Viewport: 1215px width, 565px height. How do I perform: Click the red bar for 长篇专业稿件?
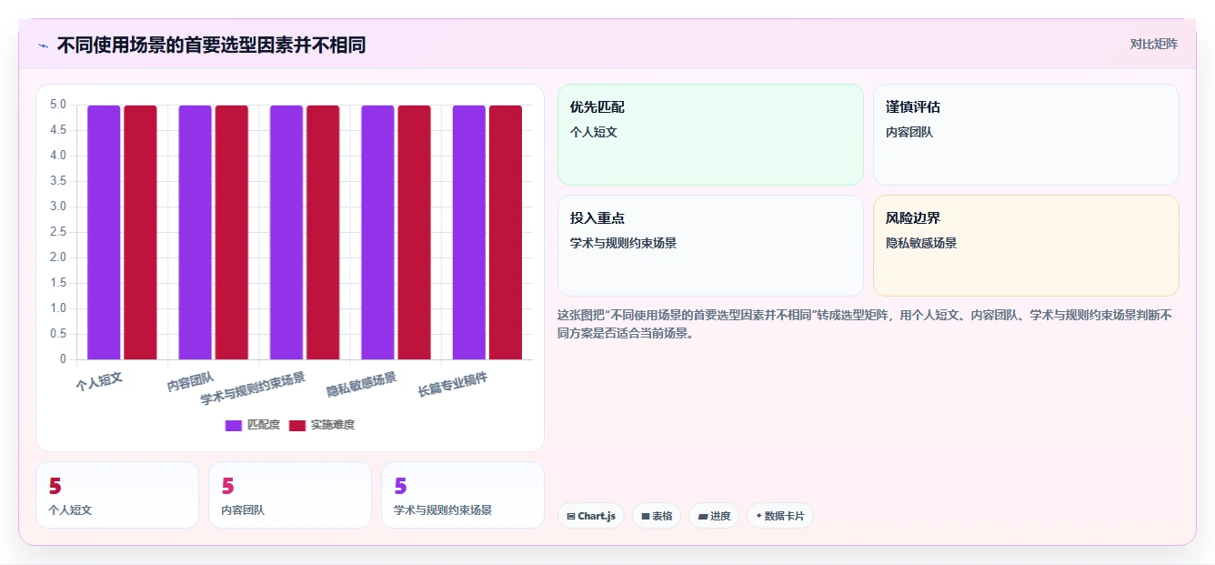click(x=506, y=232)
